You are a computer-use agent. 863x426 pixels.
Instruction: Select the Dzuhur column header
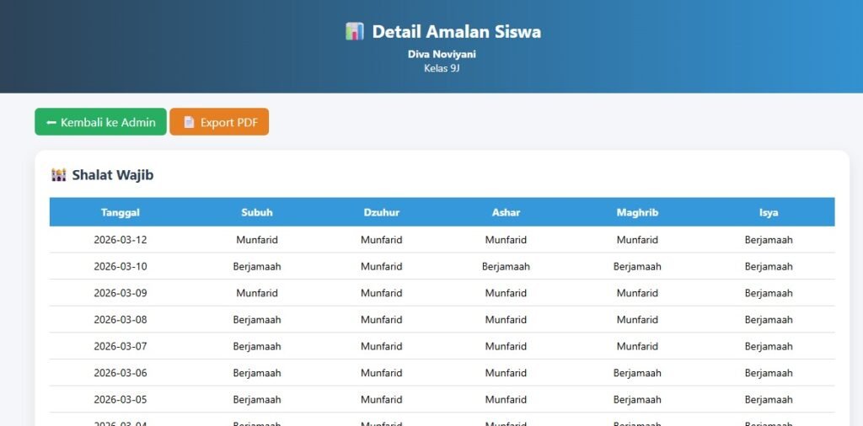pos(382,212)
